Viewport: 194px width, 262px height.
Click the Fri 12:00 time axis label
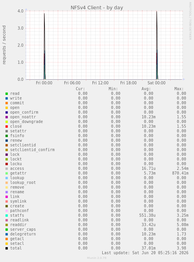click(x=100, y=83)
